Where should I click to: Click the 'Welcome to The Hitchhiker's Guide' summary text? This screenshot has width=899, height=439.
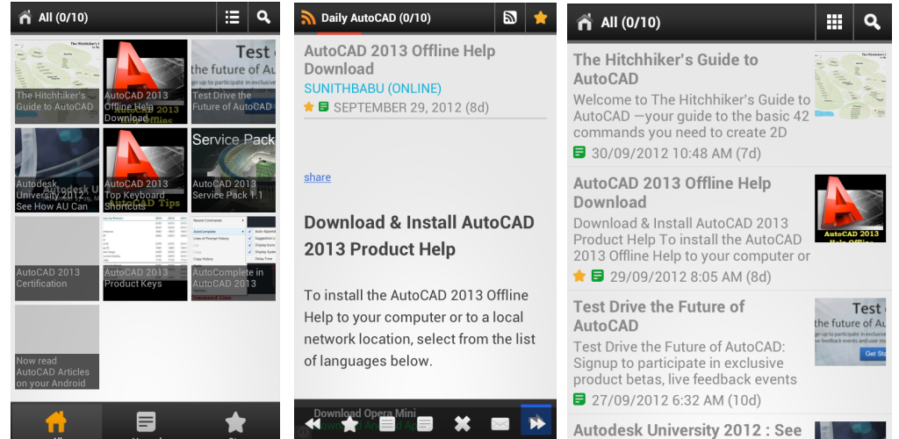(692, 117)
